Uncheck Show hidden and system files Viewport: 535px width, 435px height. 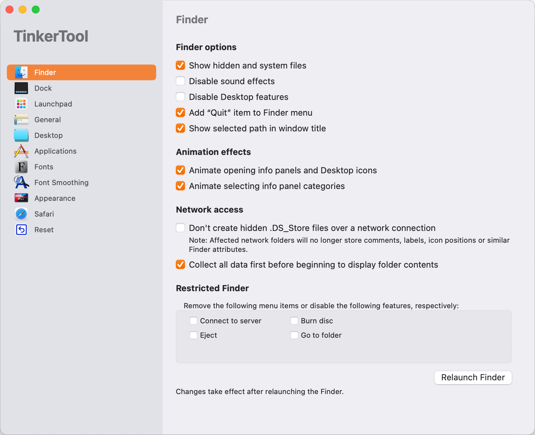[x=180, y=65]
